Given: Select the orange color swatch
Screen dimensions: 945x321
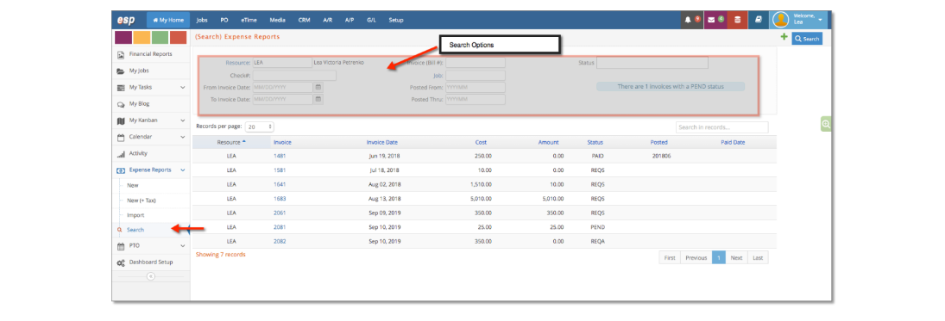Looking at the screenshot, I should pyautogui.click(x=142, y=37).
